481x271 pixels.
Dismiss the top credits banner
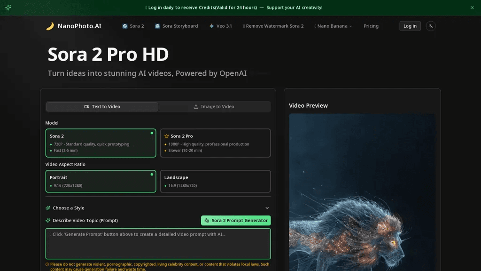[x=472, y=8]
